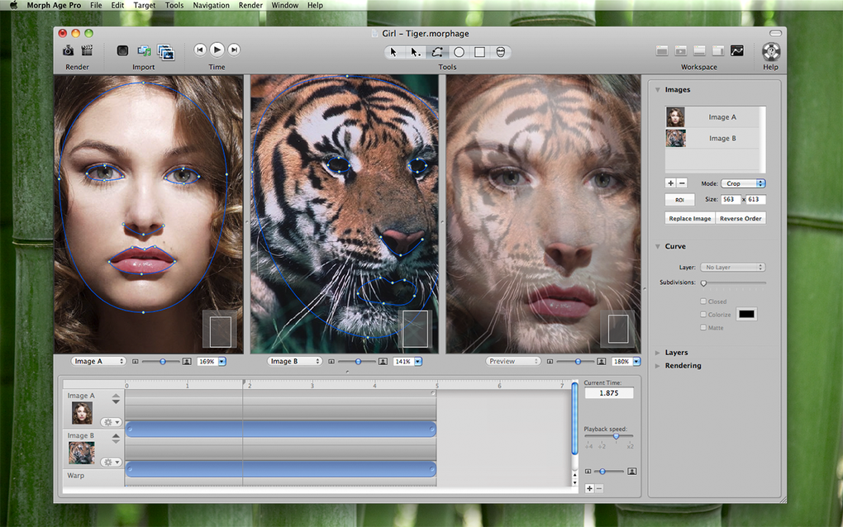Open the Help lifebuoy icon

[770, 51]
